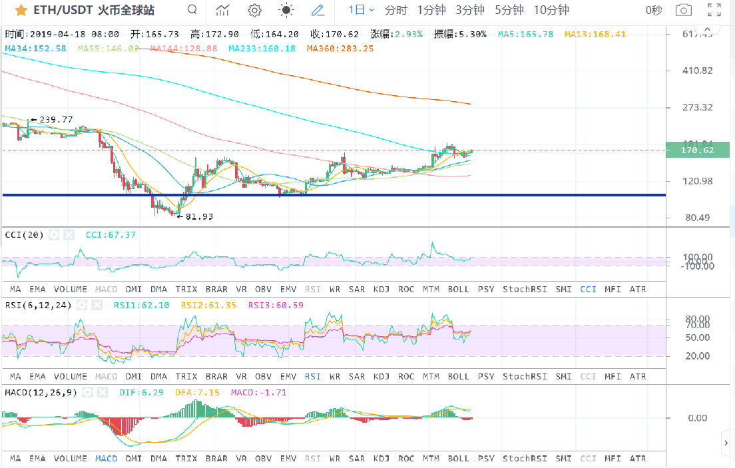Screen dimensions: 735x468
Task: Switch to 分时 time-sharing view
Action: coord(396,10)
